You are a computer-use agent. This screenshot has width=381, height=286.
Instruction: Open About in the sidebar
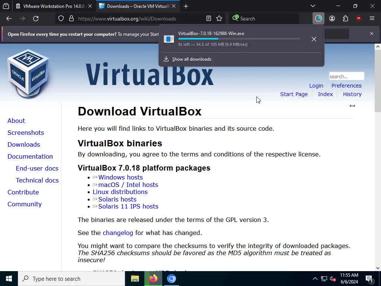point(16,121)
